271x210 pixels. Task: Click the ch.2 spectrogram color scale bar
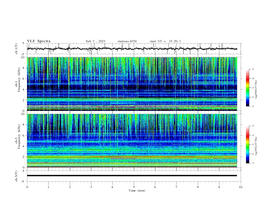pyautogui.click(x=247, y=144)
